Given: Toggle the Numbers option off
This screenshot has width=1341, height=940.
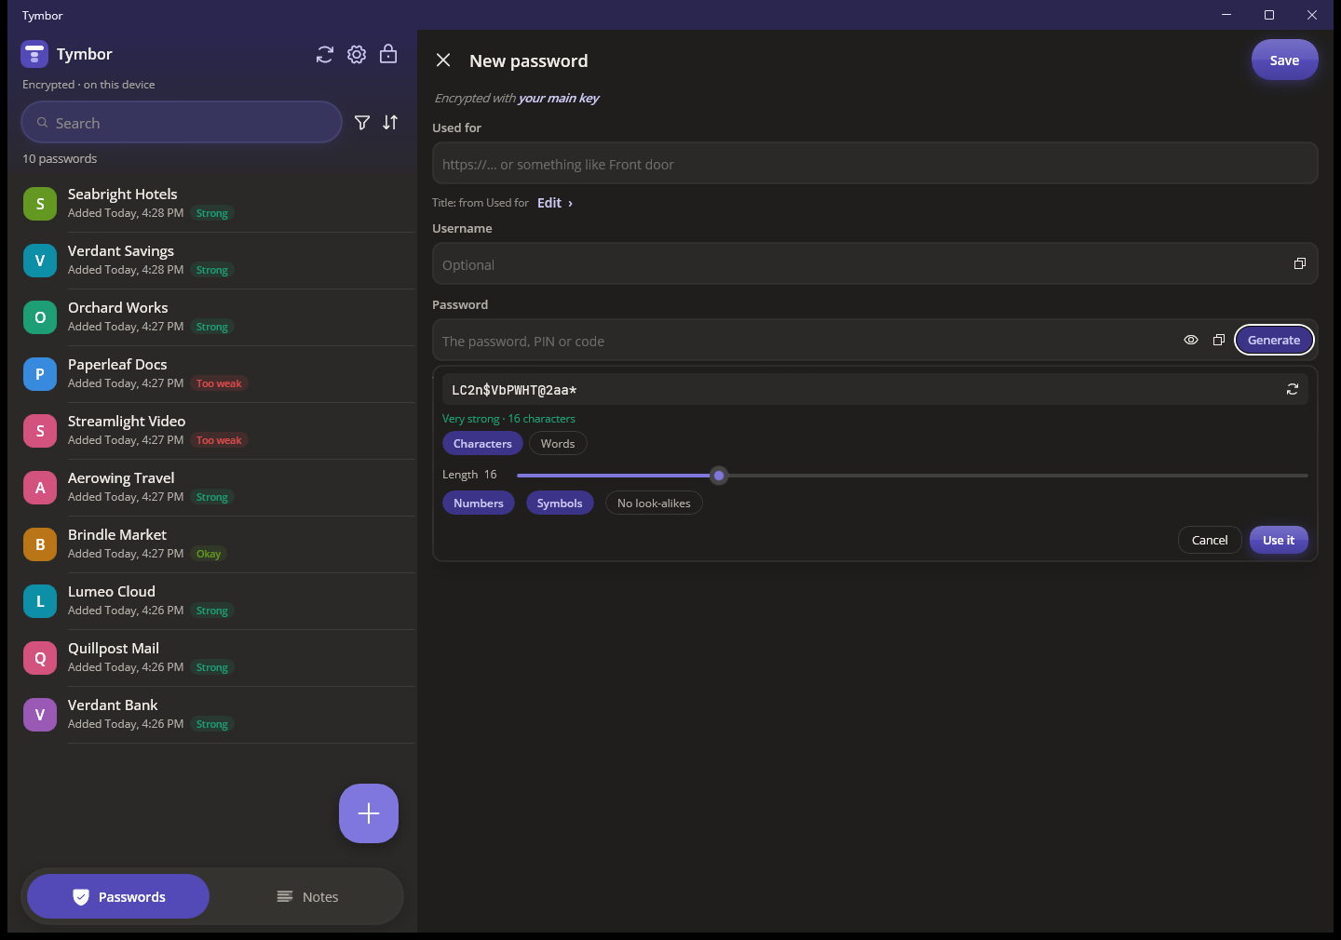Looking at the screenshot, I should 479,504.
